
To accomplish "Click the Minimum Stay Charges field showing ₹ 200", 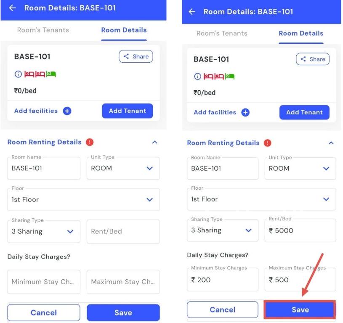I will pyautogui.click(x=222, y=280).
